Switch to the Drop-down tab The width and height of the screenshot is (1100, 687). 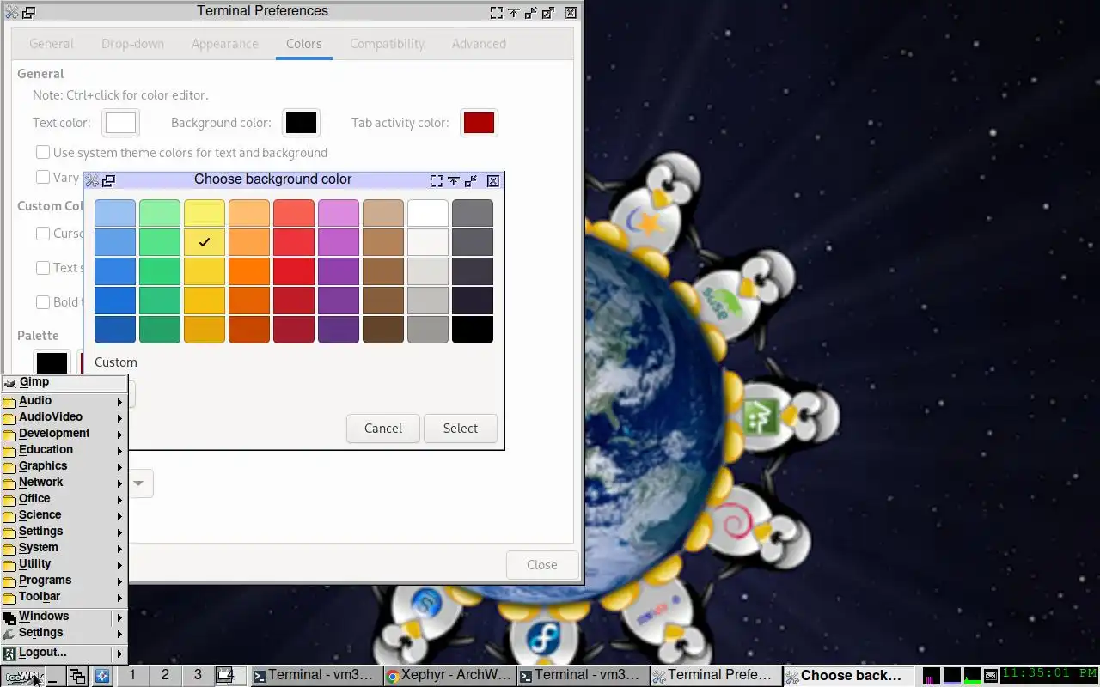[132, 44]
